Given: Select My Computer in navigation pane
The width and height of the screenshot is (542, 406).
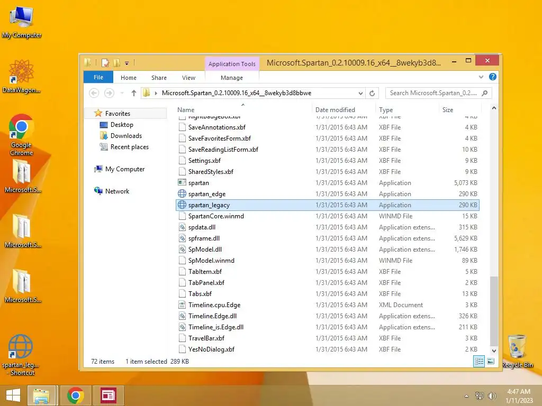Looking at the screenshot, I should pyautogui.click(x=125, y=169).
